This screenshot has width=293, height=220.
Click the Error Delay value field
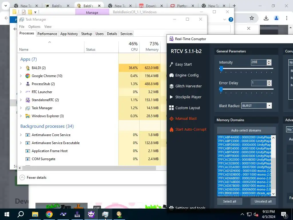click(x=259, y=83)
